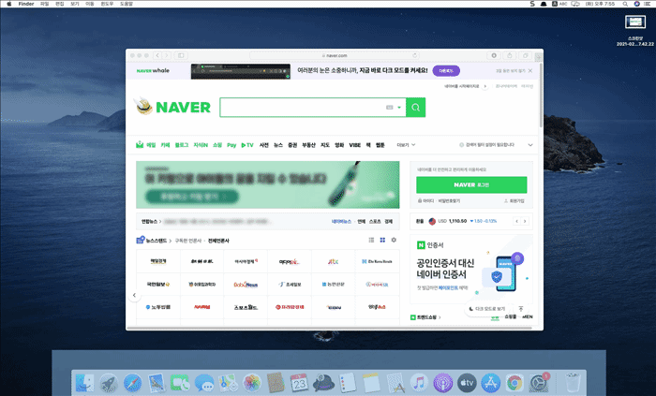
Task: Open newsstand settings gear icon
Action: click(394, 241)
